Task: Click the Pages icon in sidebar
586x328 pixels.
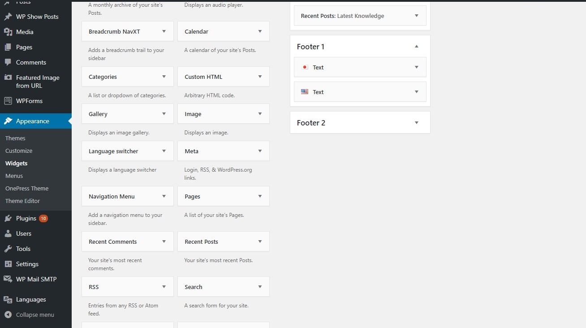Action: click(8, 47)
